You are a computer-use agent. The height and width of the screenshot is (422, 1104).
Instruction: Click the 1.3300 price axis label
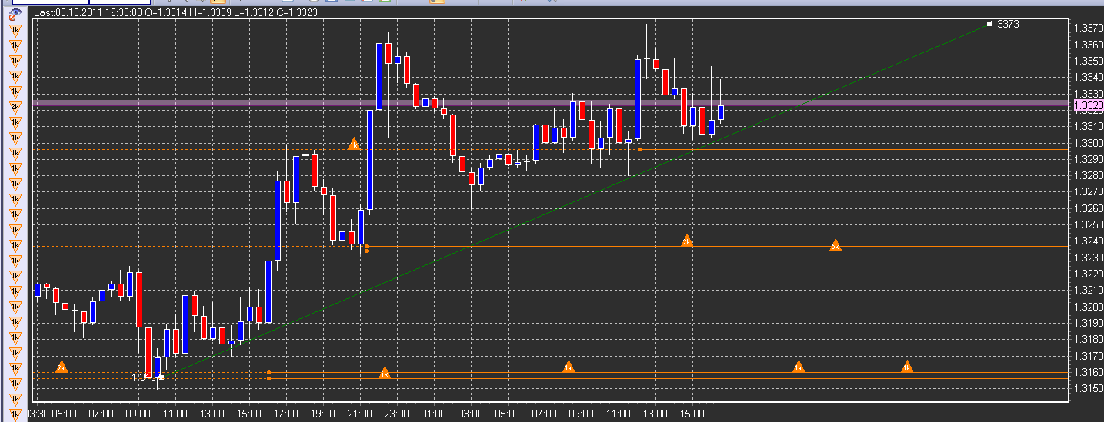coord(1089,143)
